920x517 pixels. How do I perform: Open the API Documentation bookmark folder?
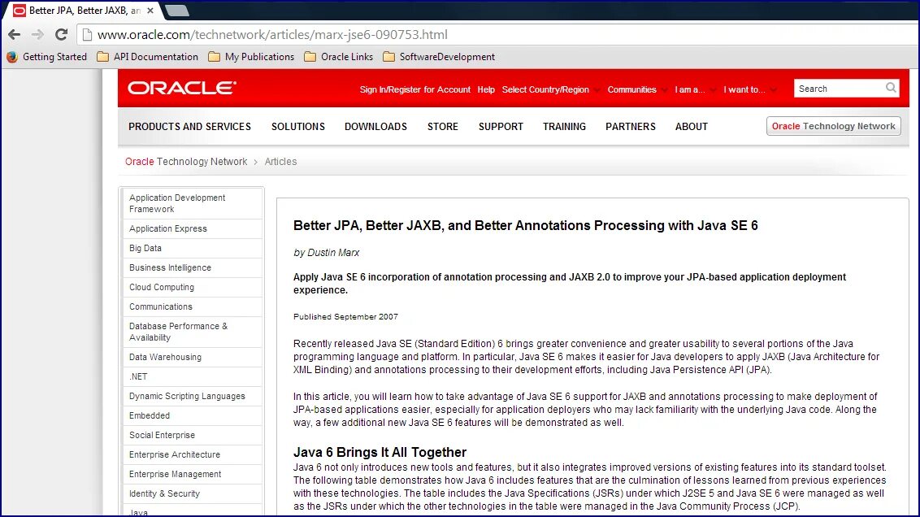(147, 57)
